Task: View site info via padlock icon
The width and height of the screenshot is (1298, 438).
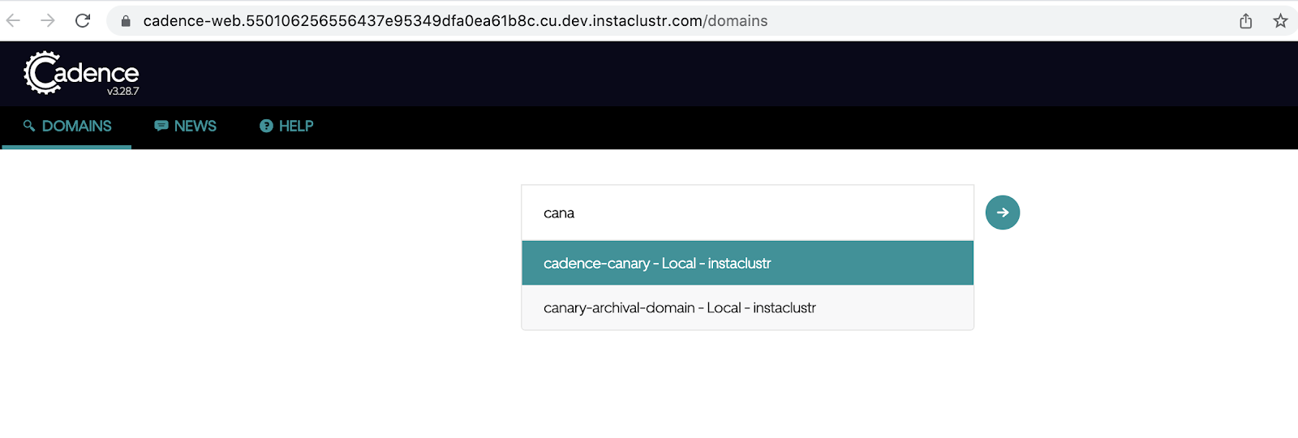Action: tap(126, 21)
